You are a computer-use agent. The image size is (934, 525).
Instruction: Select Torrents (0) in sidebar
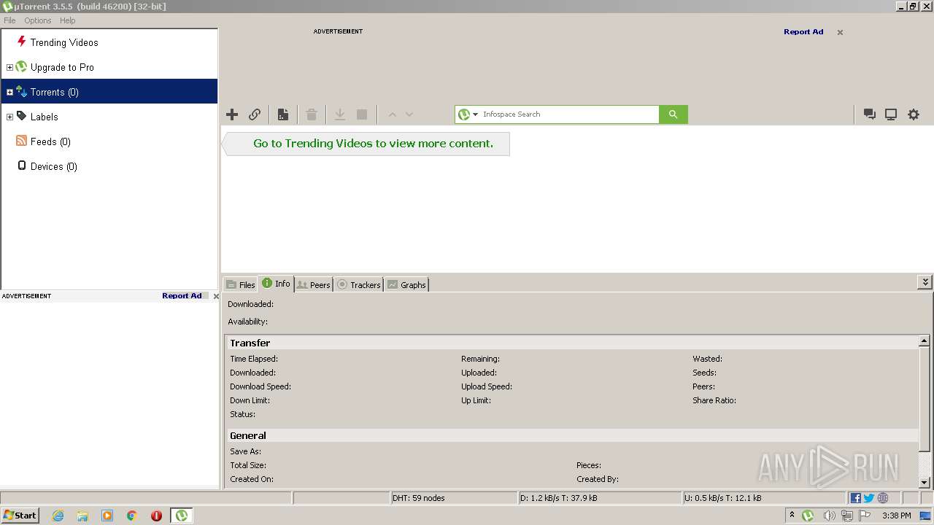pos(55,92)
